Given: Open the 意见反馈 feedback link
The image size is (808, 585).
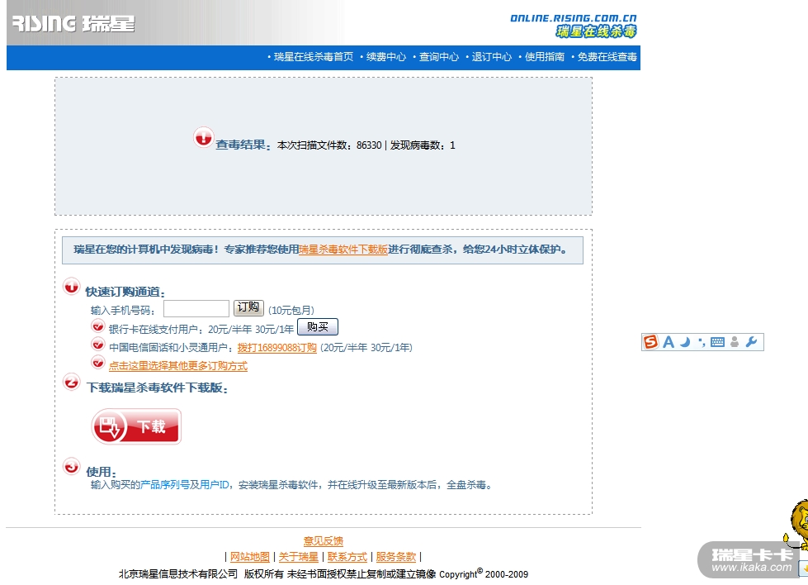Looking at the screenshot, I should pyautogui.click(x=323, y=541).
